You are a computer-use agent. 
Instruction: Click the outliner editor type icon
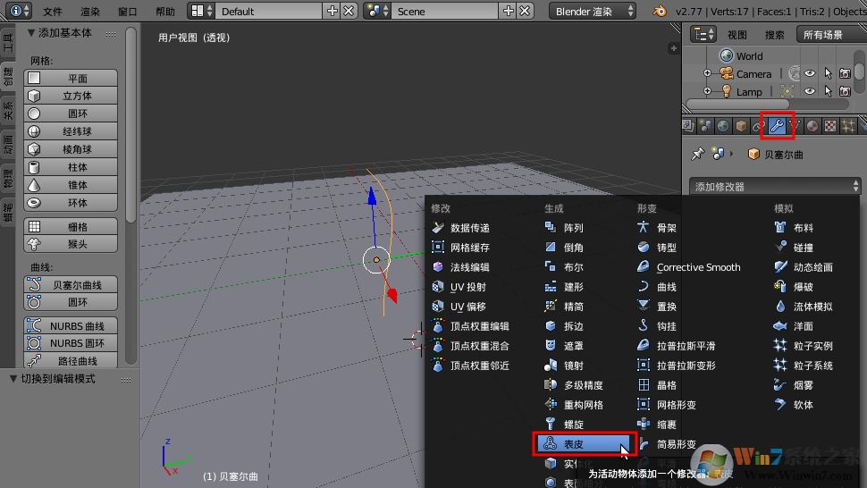coord(703,34)
